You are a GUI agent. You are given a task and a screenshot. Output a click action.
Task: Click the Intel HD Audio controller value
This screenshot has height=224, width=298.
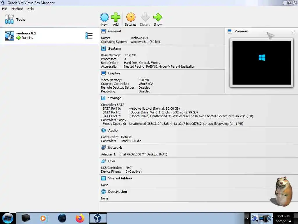[x=131, y=141]
